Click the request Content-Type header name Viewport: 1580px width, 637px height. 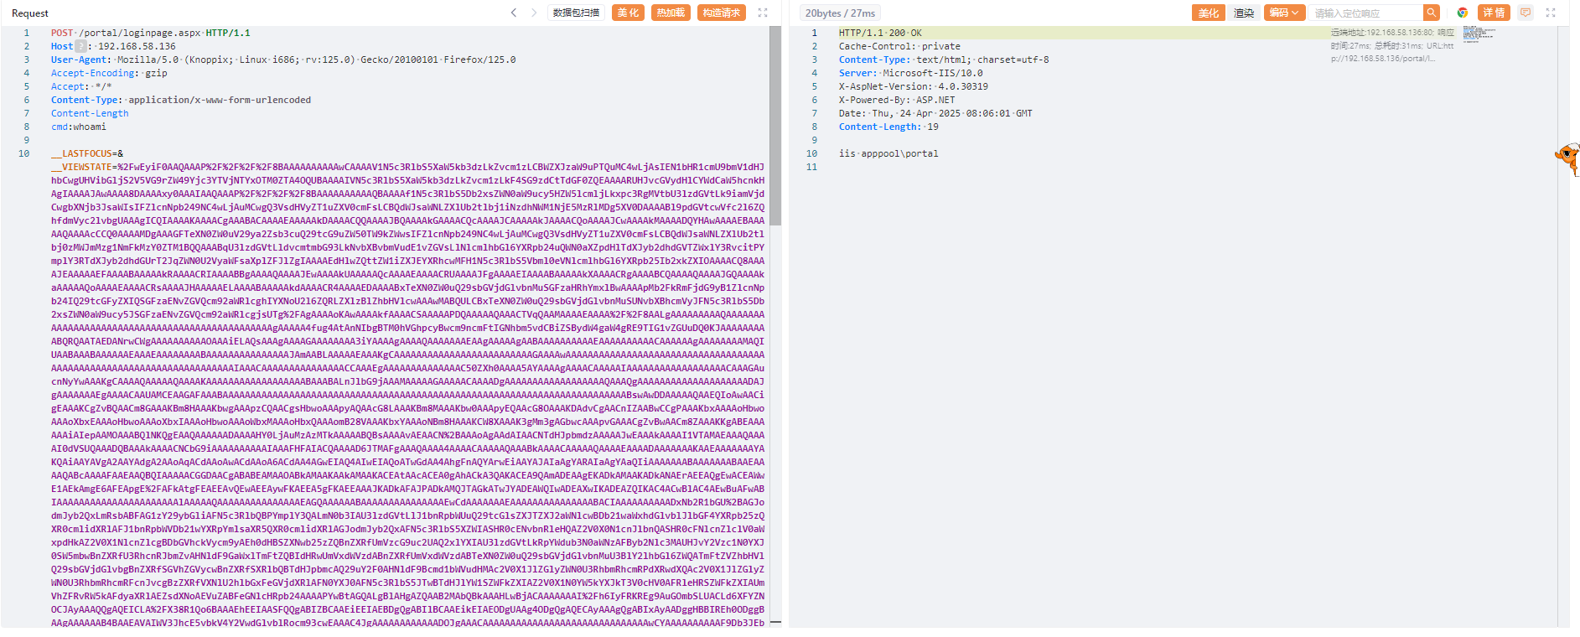point(85,101)
